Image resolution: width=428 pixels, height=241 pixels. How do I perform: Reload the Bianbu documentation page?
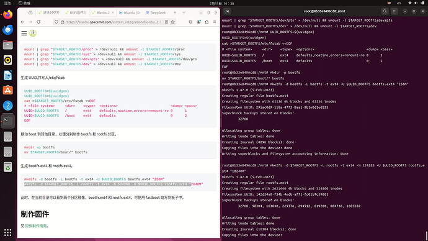point(38,22)
